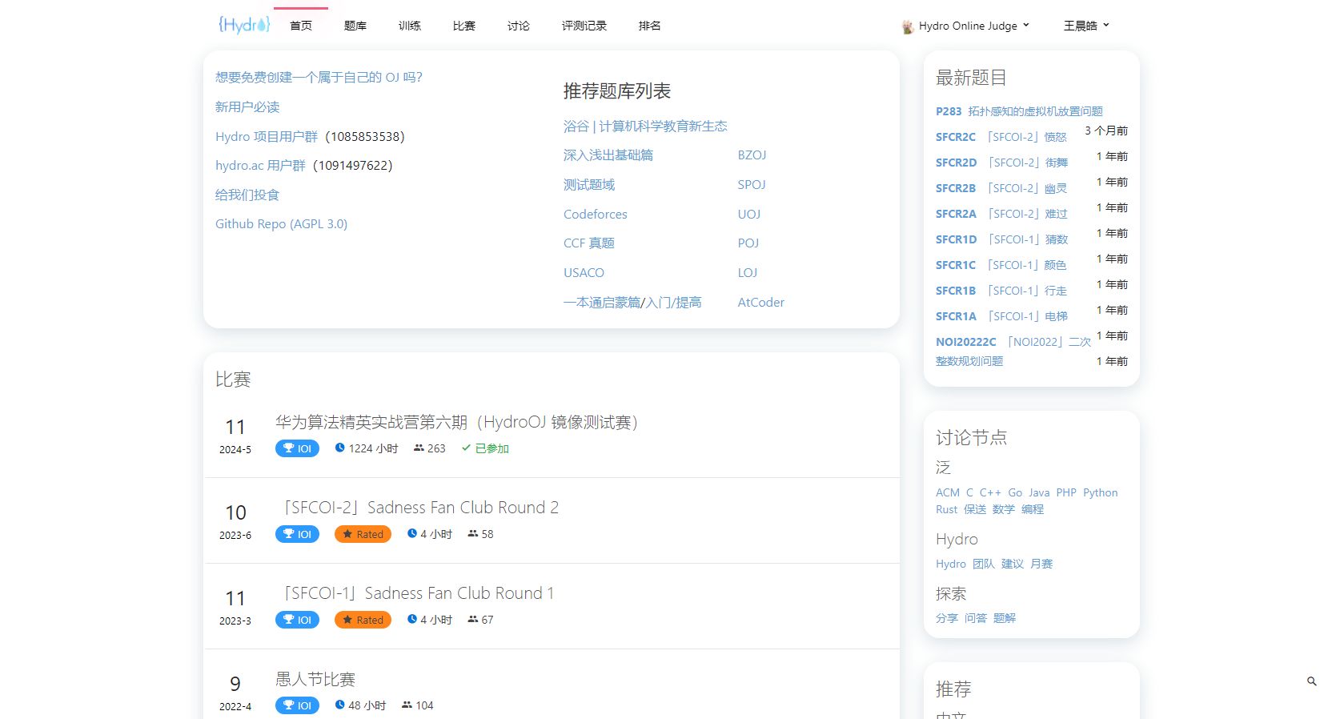Viewport: 1336px width, 719px height.
Task: Open the Hydro 项目用户群 link
Action: (x=267, y=137)
